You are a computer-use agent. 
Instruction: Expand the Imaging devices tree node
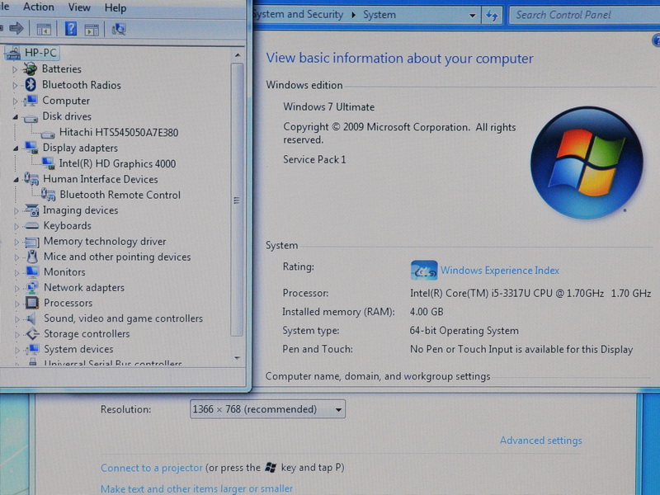pyautogui.click(x=16, y=211)
